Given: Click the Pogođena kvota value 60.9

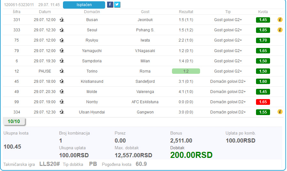Looking at the screenshot, I should tap(141, 164).
